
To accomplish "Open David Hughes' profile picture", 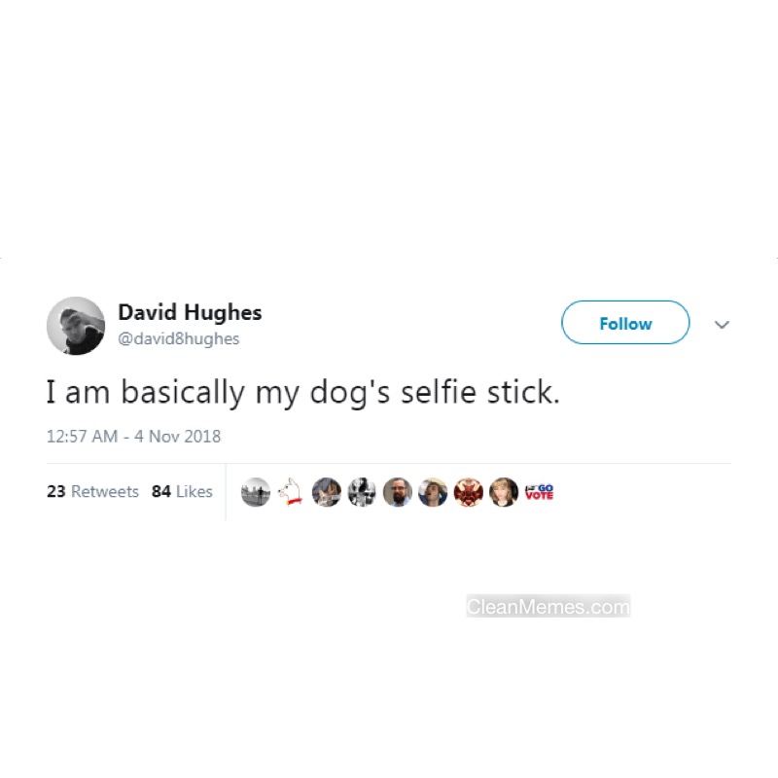I will click(x=76, y=326).
